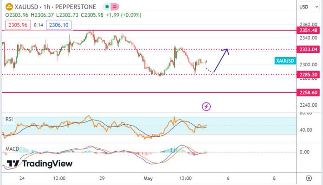This screenshot has height=185, width=323.
Task: Open chart settings gear icon
Action: click(x=309, y=178)
